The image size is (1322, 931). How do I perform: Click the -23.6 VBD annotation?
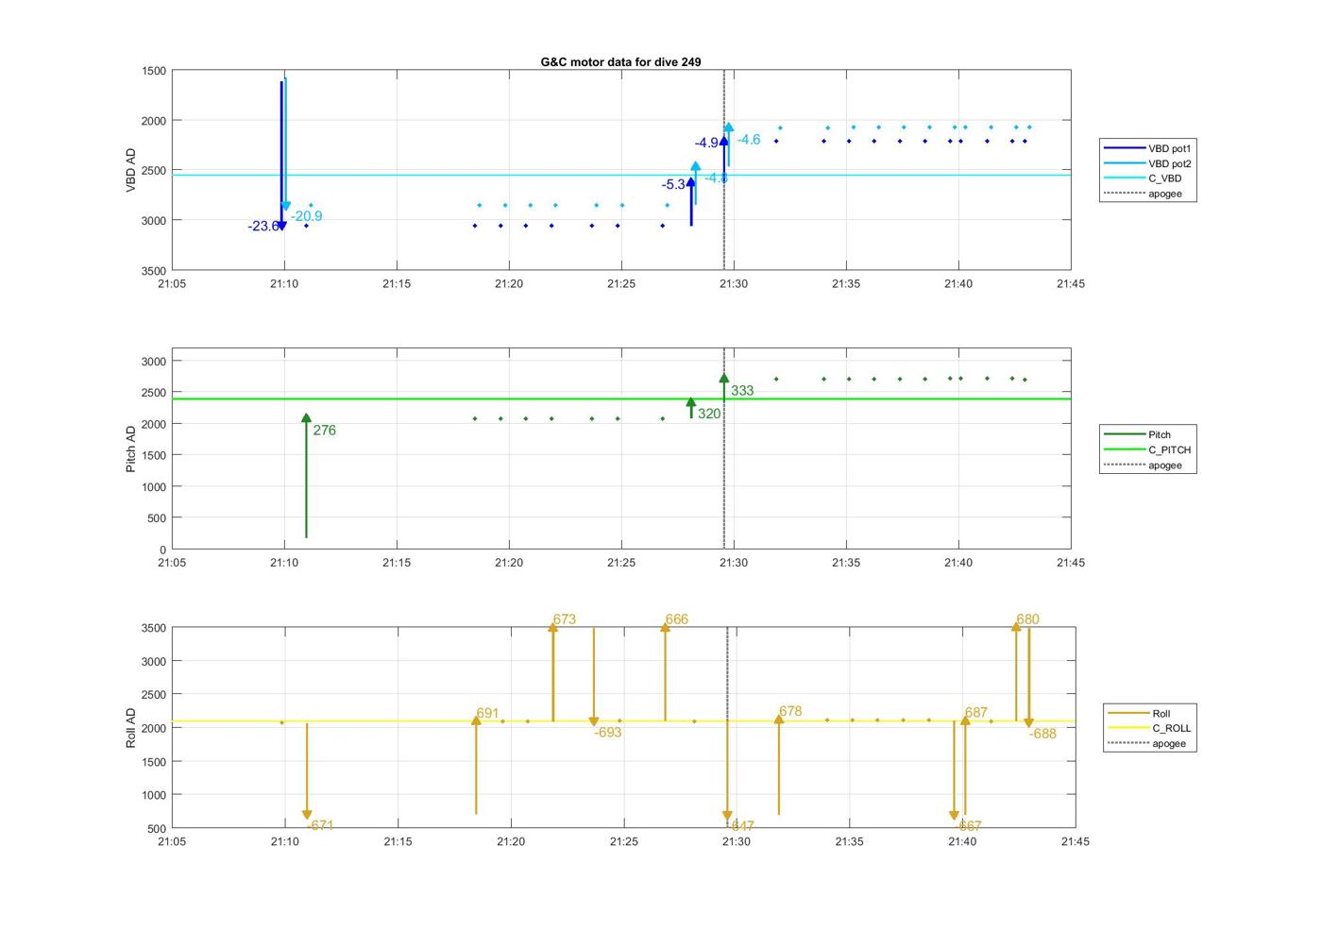click(x=263, y=226)
